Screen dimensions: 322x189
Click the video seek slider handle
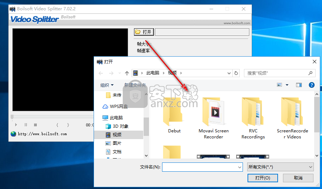pos(12,117)
